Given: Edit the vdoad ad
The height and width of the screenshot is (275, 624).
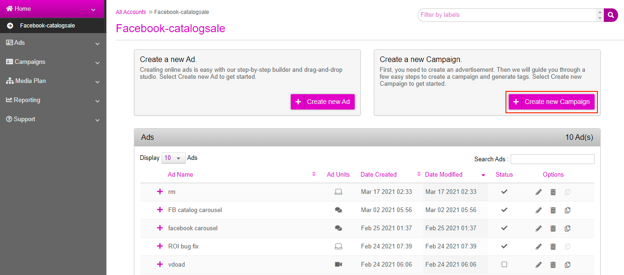Looking at the screenshot, I should click(x=539, y=265).
